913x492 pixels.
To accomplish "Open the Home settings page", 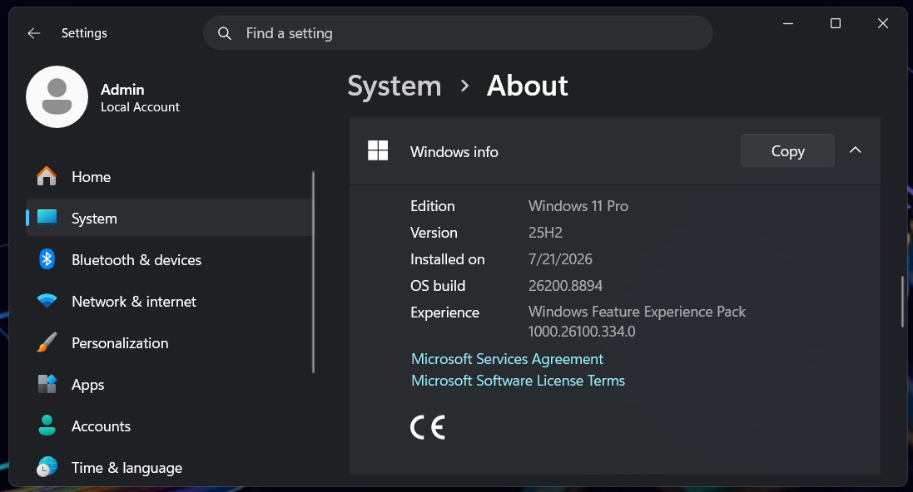I will (x=169, y=176).
